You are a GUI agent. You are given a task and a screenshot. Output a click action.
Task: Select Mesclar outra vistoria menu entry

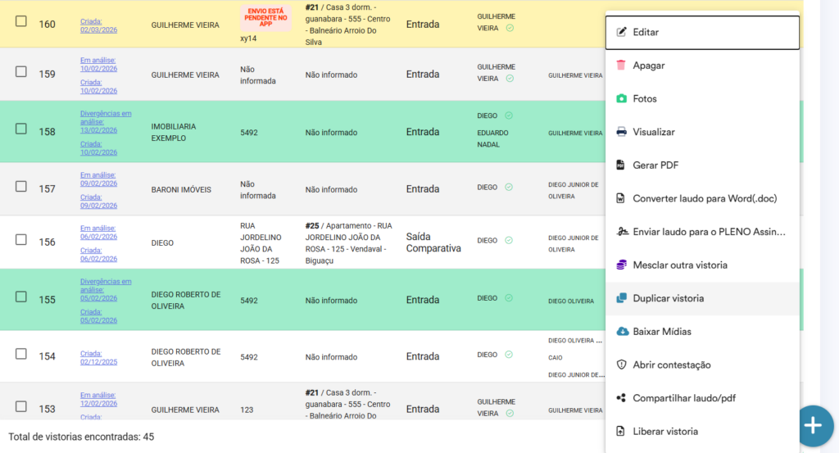pyautogui.click(x=679, y=265)
